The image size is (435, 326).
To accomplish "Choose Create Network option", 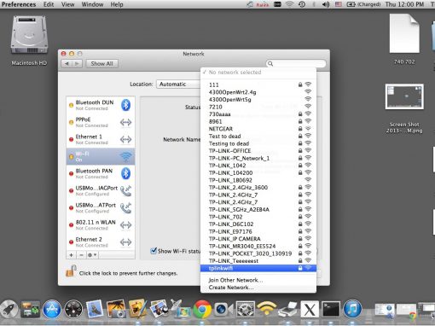I will coord(231,288).
